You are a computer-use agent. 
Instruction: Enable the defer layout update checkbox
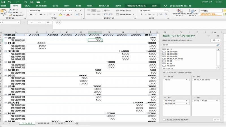[x=164, y=120]
